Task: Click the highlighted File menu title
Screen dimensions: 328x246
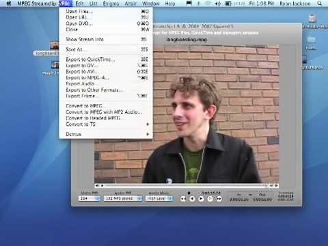Action: click(66, 3)
